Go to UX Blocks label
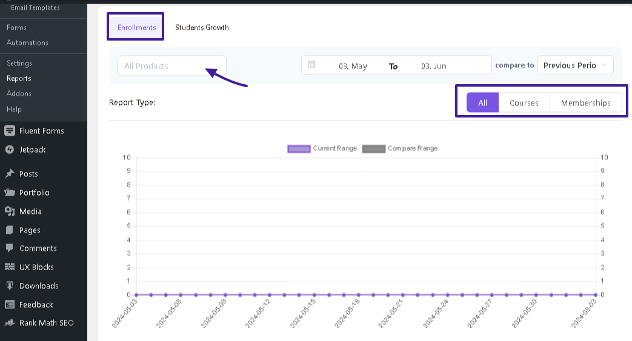 tap(36, 267)
